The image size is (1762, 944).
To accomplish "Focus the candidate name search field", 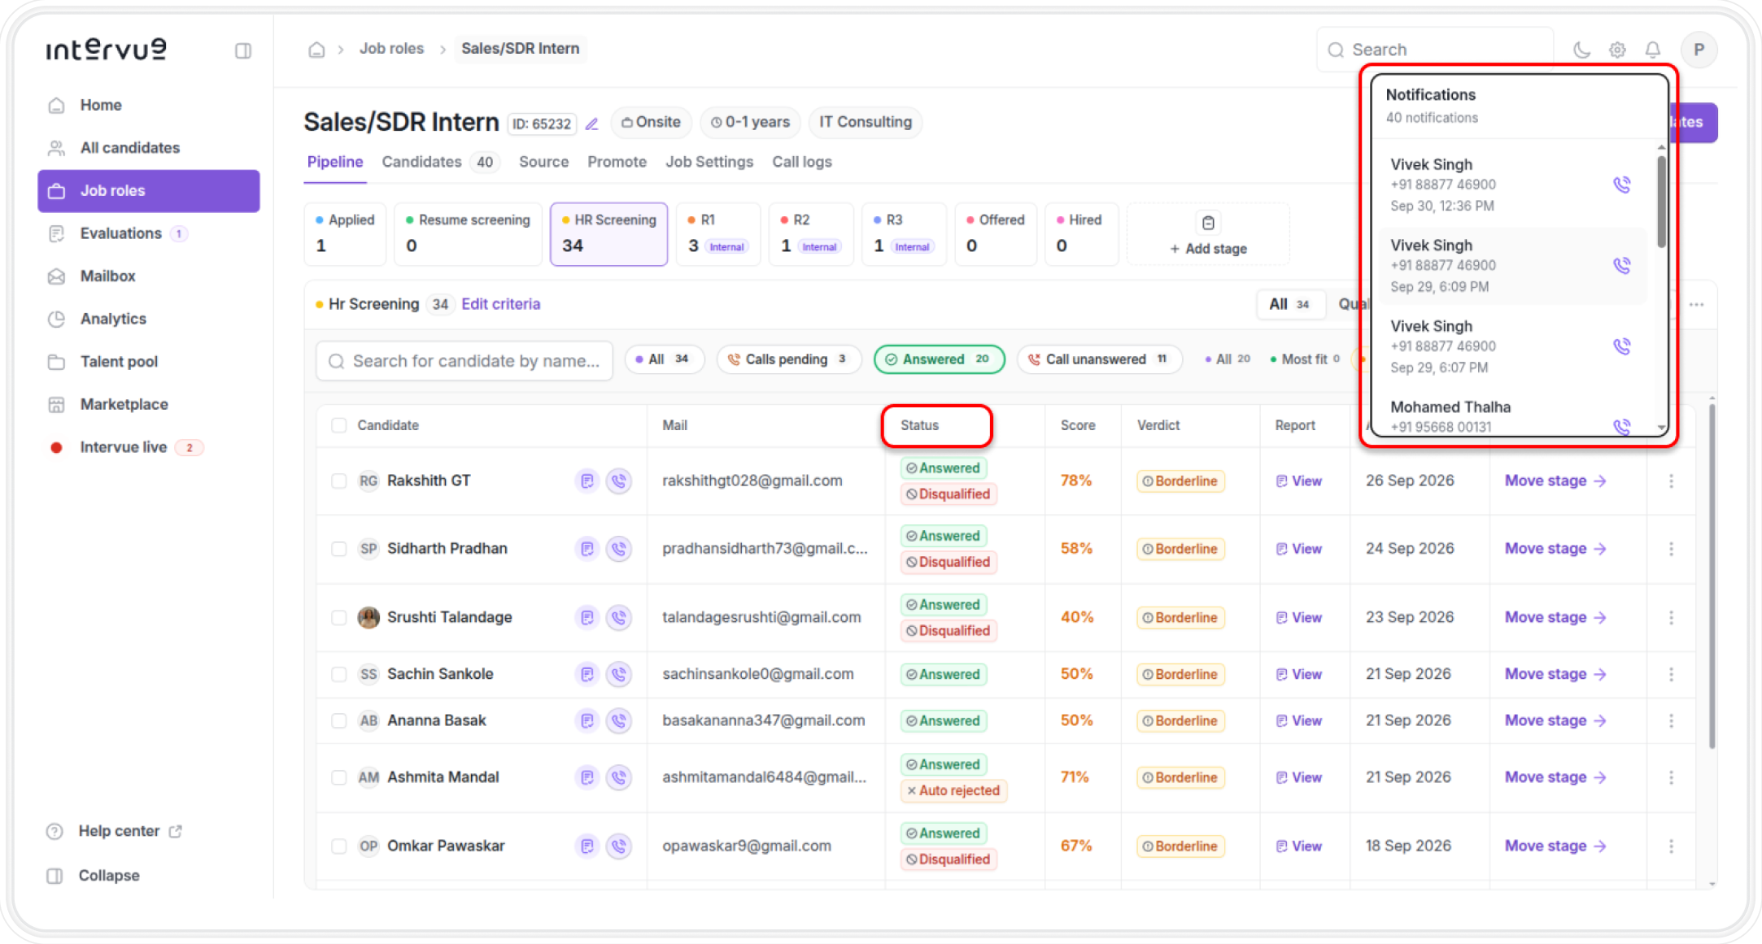I will click(464, 361).
